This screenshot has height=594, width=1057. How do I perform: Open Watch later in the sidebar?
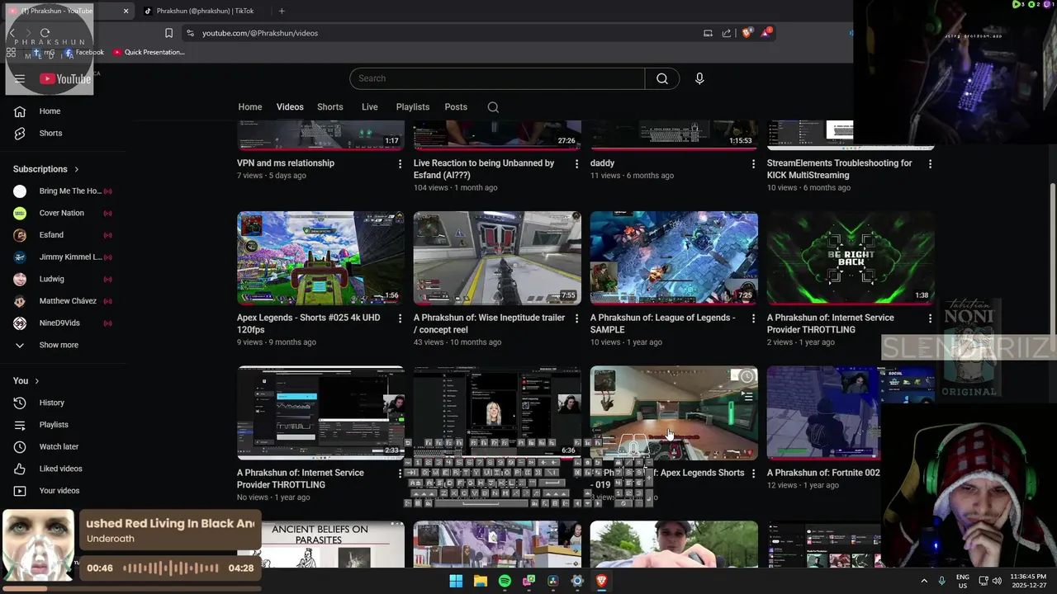pos(59,446)
